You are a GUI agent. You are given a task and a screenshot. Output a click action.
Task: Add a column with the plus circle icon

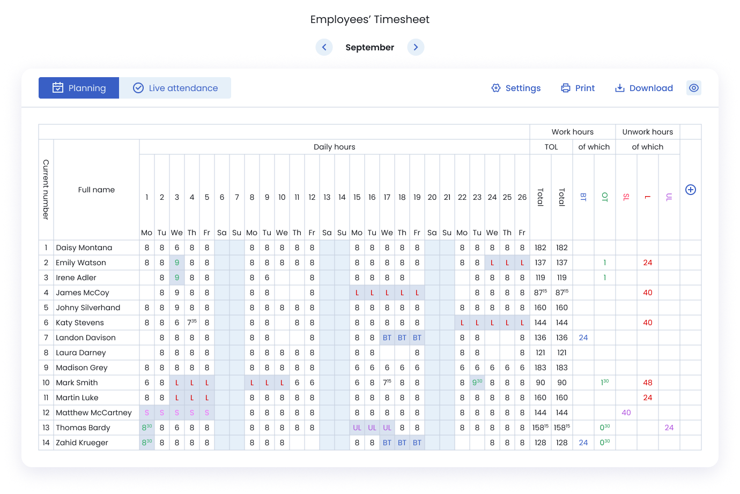[691, 190]
